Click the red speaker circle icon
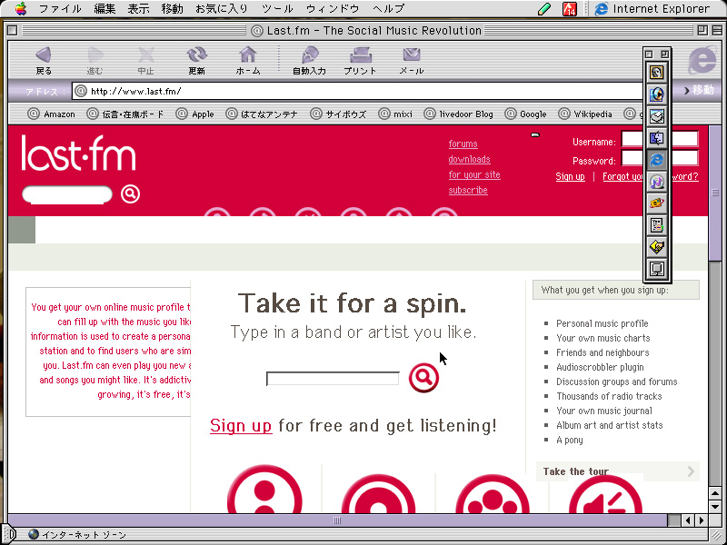Viewport: 727px width, 545px height. 605,493
